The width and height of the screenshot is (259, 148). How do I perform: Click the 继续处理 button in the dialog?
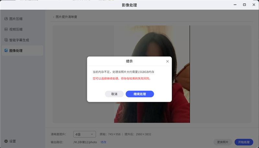point(140,94)
